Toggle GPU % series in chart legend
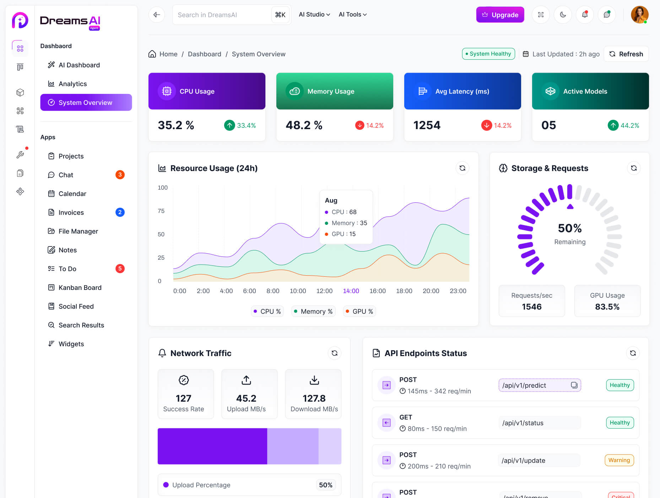The width and height of the screenshot is (660, 498). click(x=359, y=311)
